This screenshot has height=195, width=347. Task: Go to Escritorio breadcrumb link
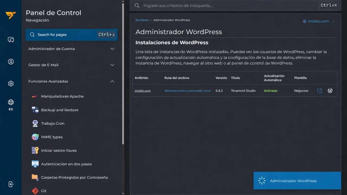pos(142,20)
